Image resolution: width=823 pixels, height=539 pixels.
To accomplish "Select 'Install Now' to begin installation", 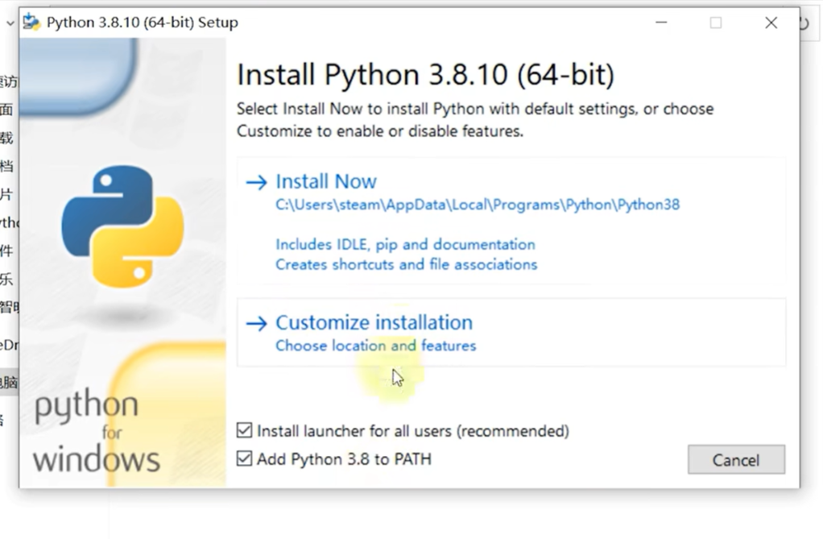I will (x=325, y=181).
